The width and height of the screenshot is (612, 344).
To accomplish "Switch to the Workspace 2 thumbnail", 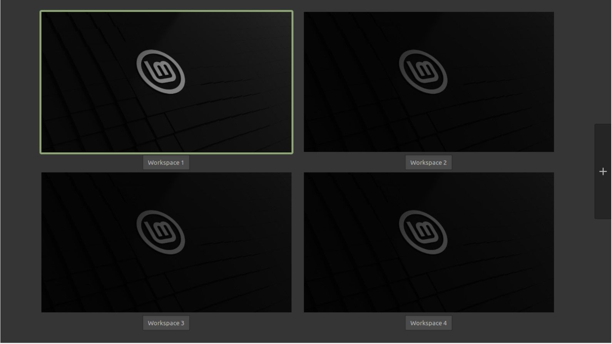I will tap(429, 82).
